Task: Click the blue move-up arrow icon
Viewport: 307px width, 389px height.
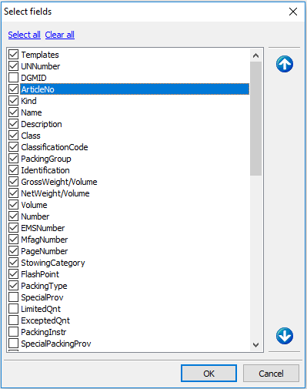Action: pos(285,64)
